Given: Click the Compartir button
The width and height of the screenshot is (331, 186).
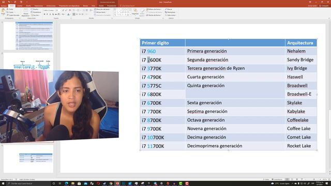Looking at the screenshot, I should pos(324,6).
